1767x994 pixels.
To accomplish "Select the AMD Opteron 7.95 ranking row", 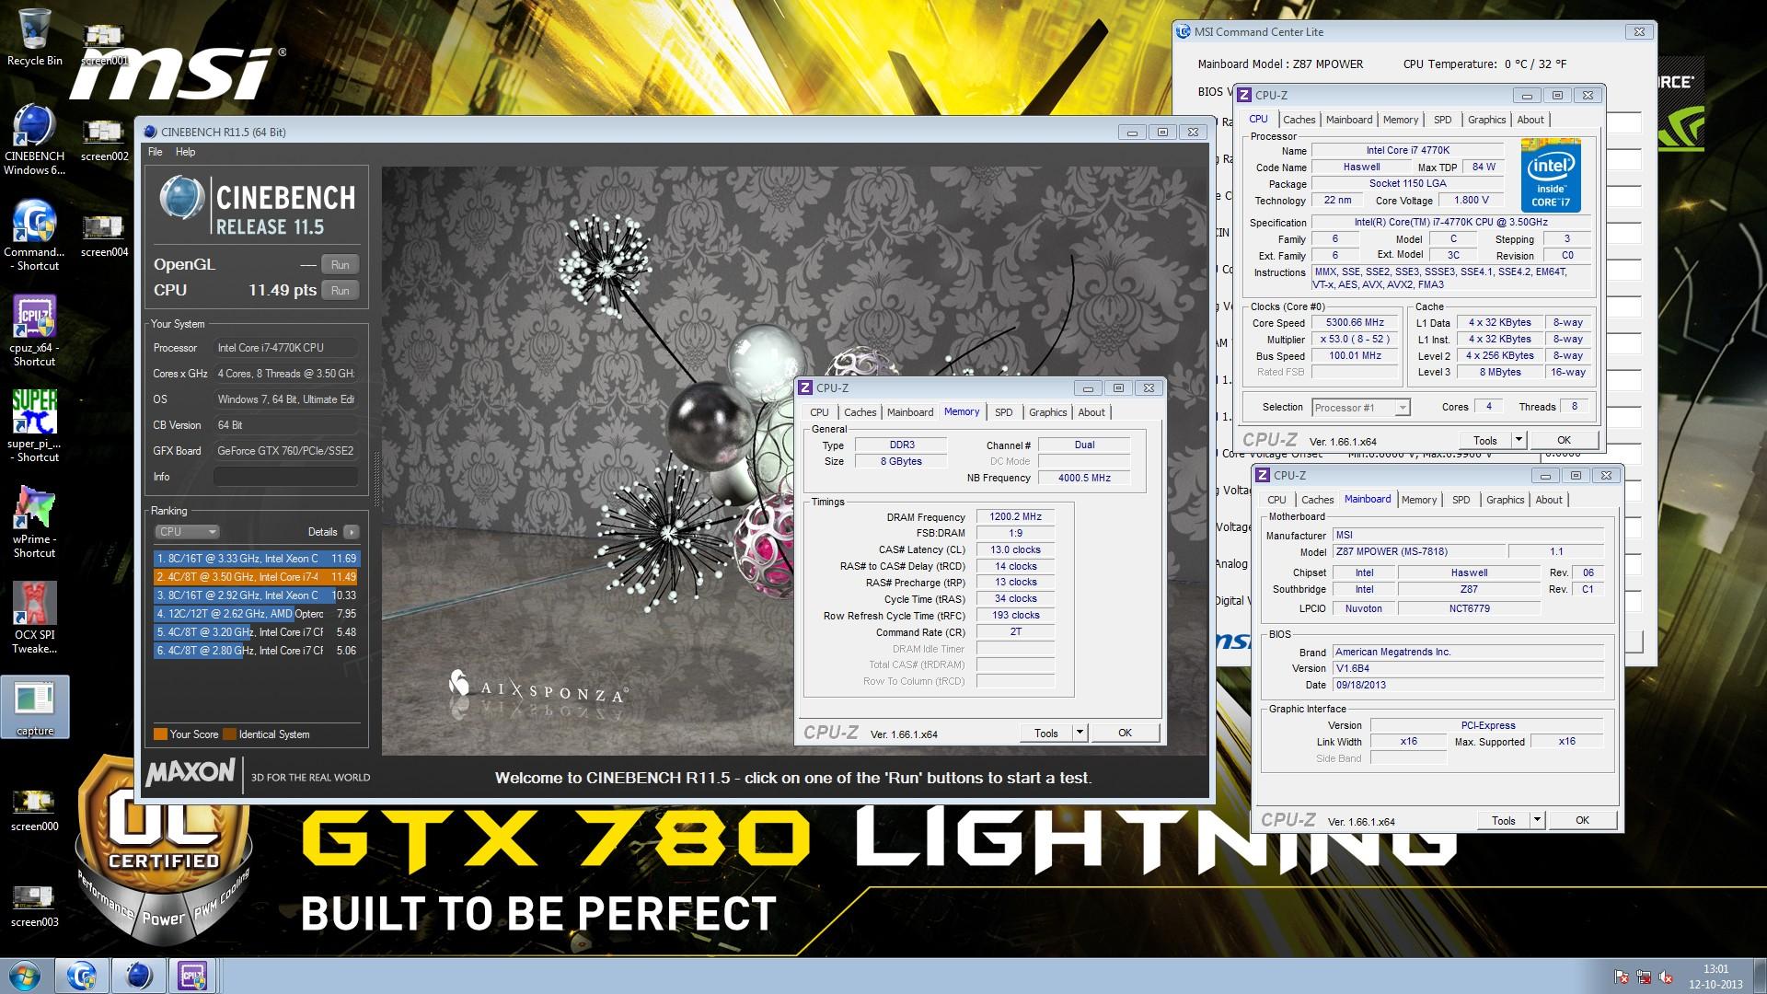I will [x=256, y=614].
